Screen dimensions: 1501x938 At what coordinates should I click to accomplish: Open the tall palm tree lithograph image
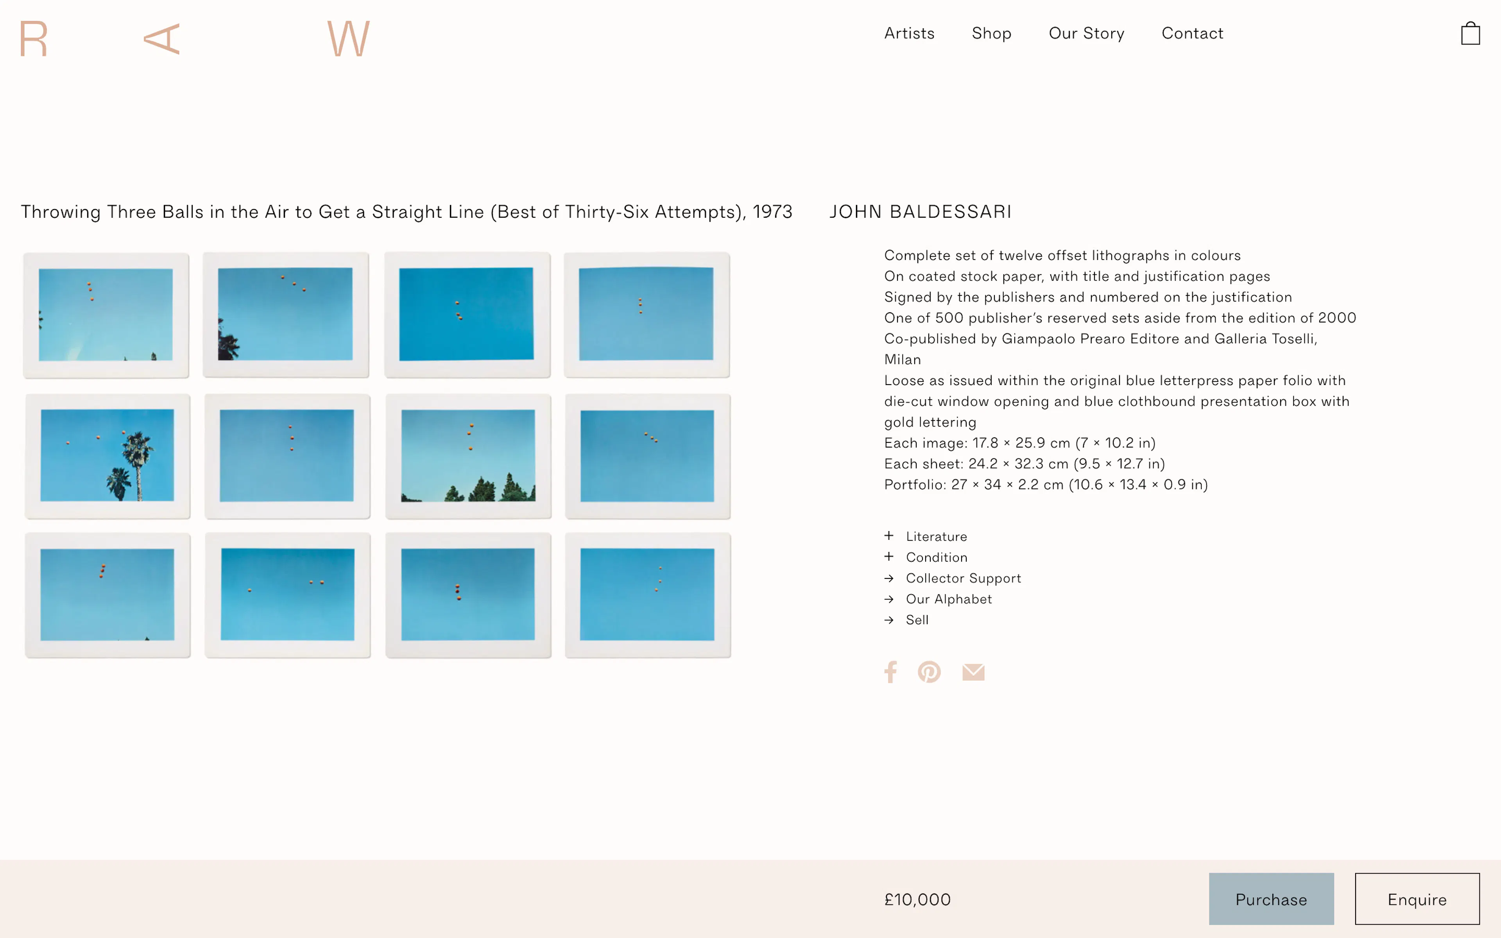click(107, 456)
